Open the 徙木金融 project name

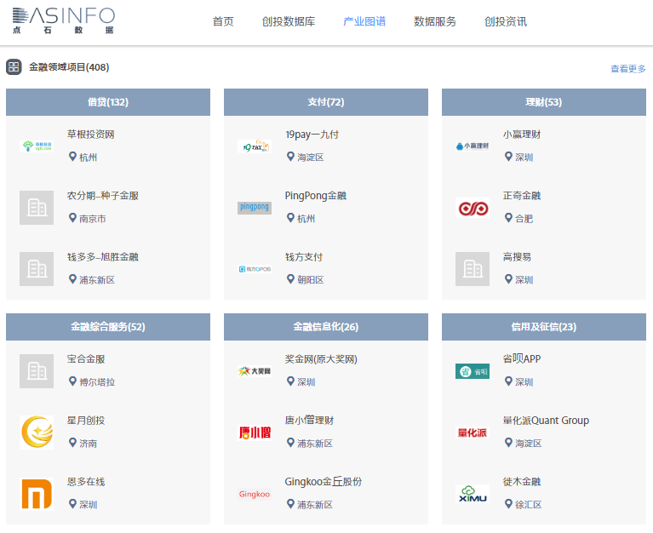[522, 482]
